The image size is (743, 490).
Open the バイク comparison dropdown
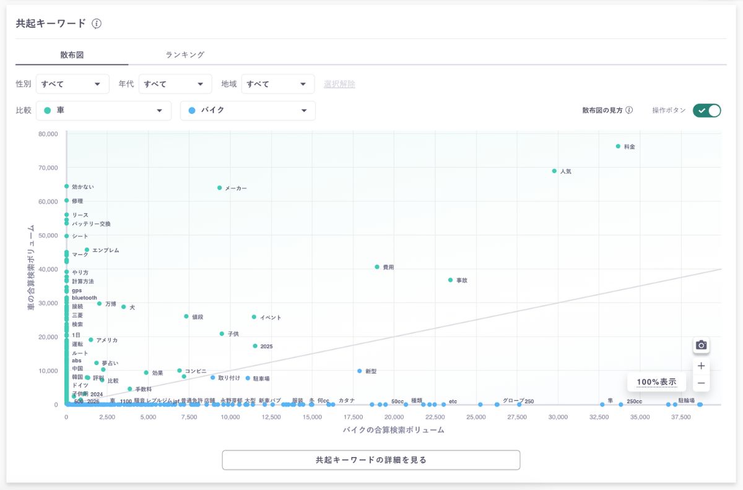click(248, 111)
